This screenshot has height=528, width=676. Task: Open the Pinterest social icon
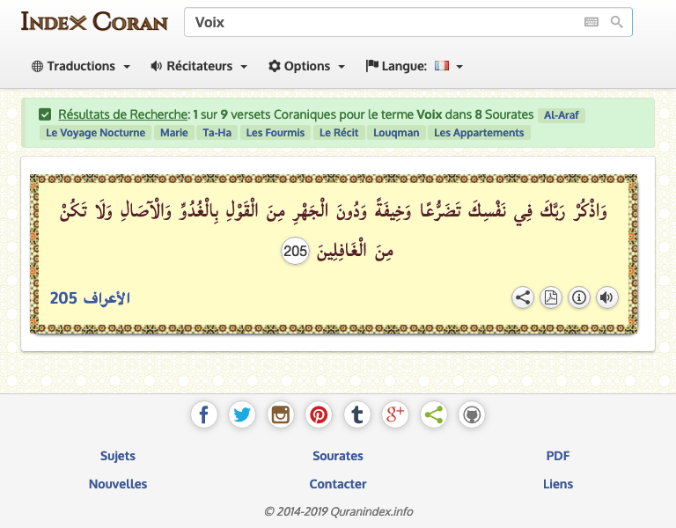point(319,414)
